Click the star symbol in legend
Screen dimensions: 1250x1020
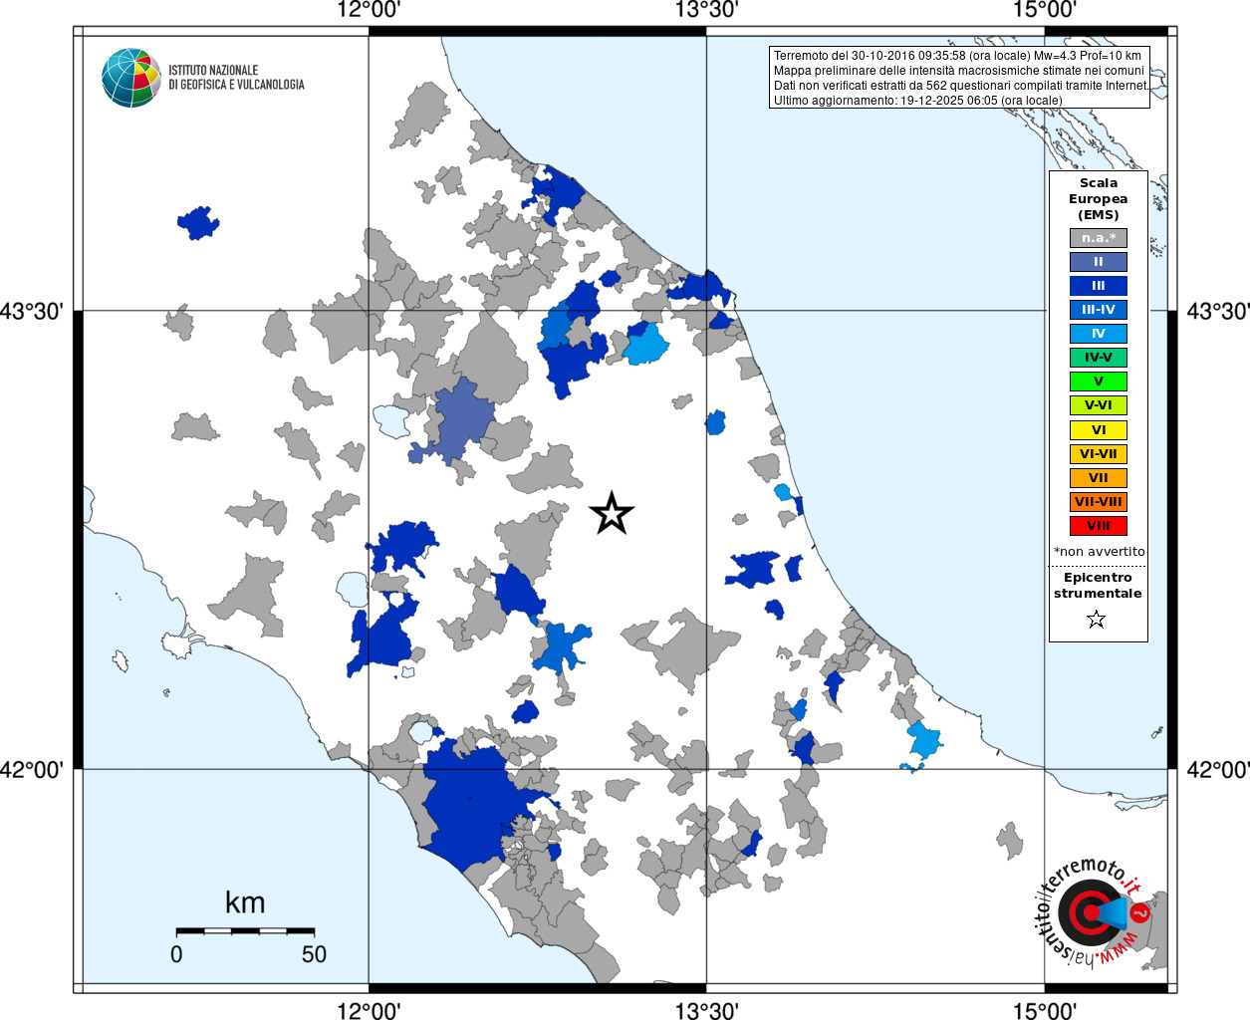pyautogui.click(x=1097, y=620)
